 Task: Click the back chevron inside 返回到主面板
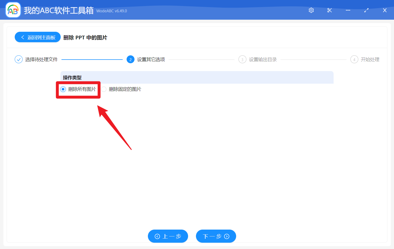pyautogui.click(x=22, y=37)
